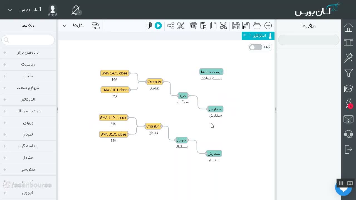Click the plus circle to add new strategy
This screenshot has width=356, height=200.
pos(268,26)
